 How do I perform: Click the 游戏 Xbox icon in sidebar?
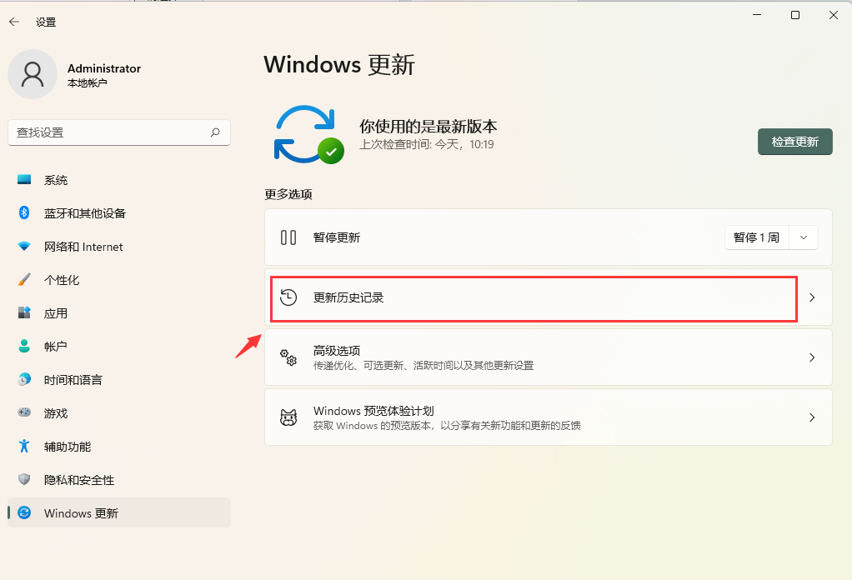tap(23, 413)
